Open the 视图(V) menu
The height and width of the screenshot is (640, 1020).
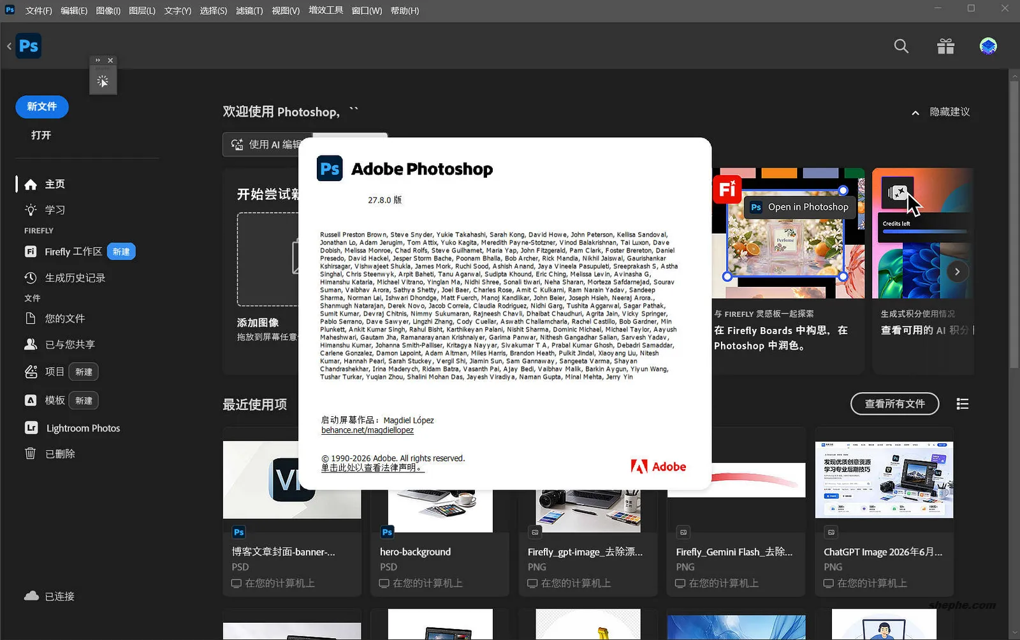286,11
